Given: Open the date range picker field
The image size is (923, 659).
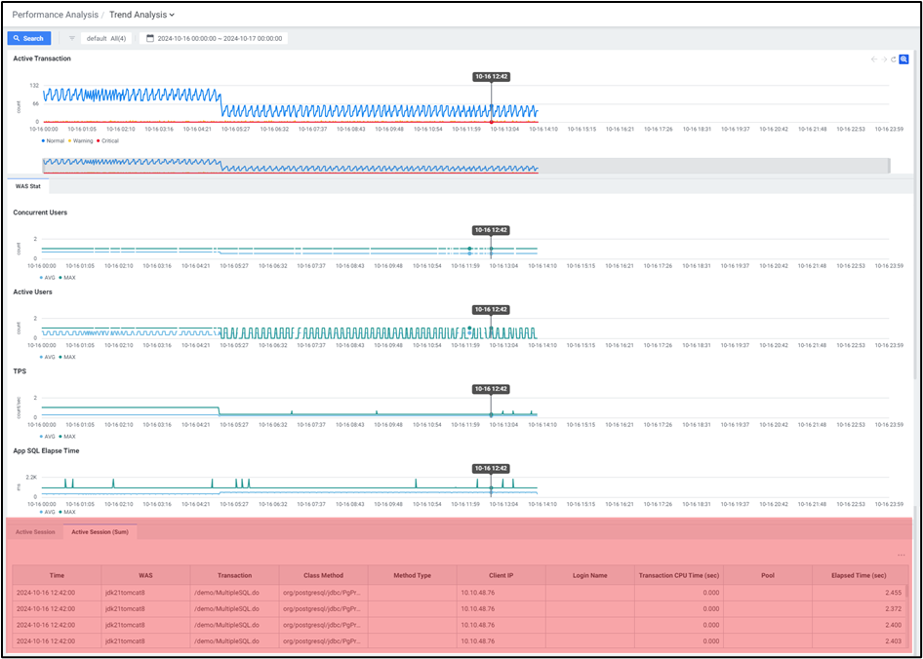Looking at the screenshot, I should 220,38.
